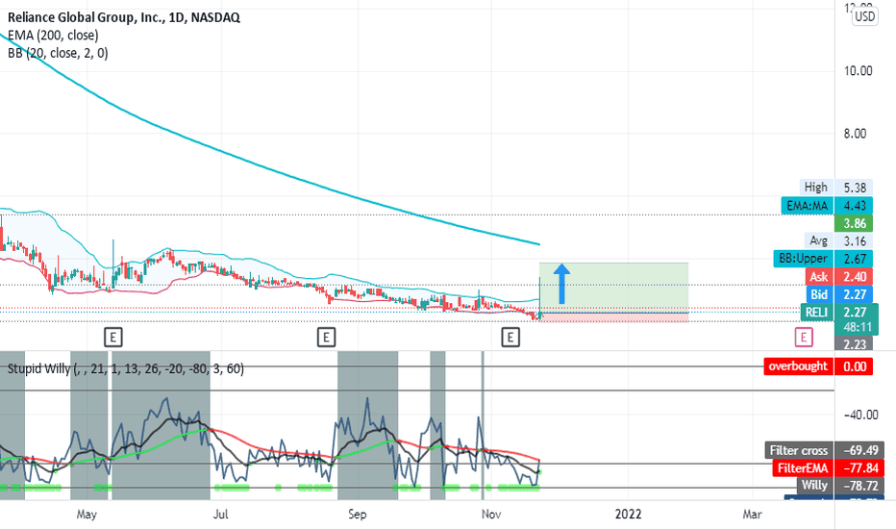Click the Jul label on time axis
Screen dimensions: 896x529
[x=220, y=515]
